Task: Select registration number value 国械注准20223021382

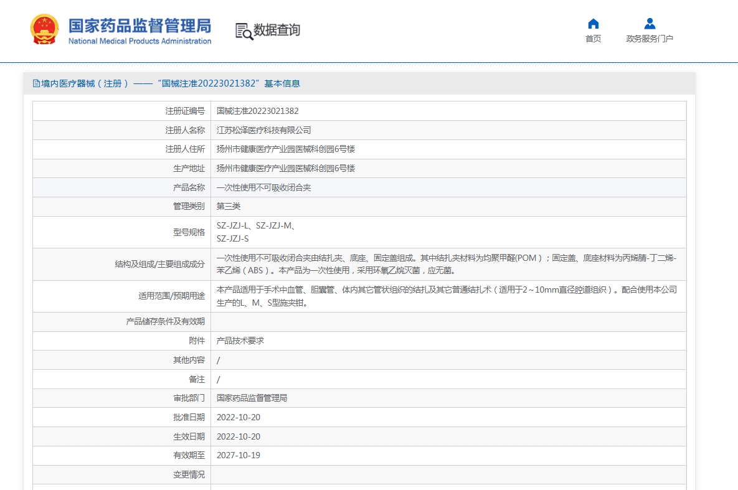Action: pyautogui.click(x=257, y=111)
